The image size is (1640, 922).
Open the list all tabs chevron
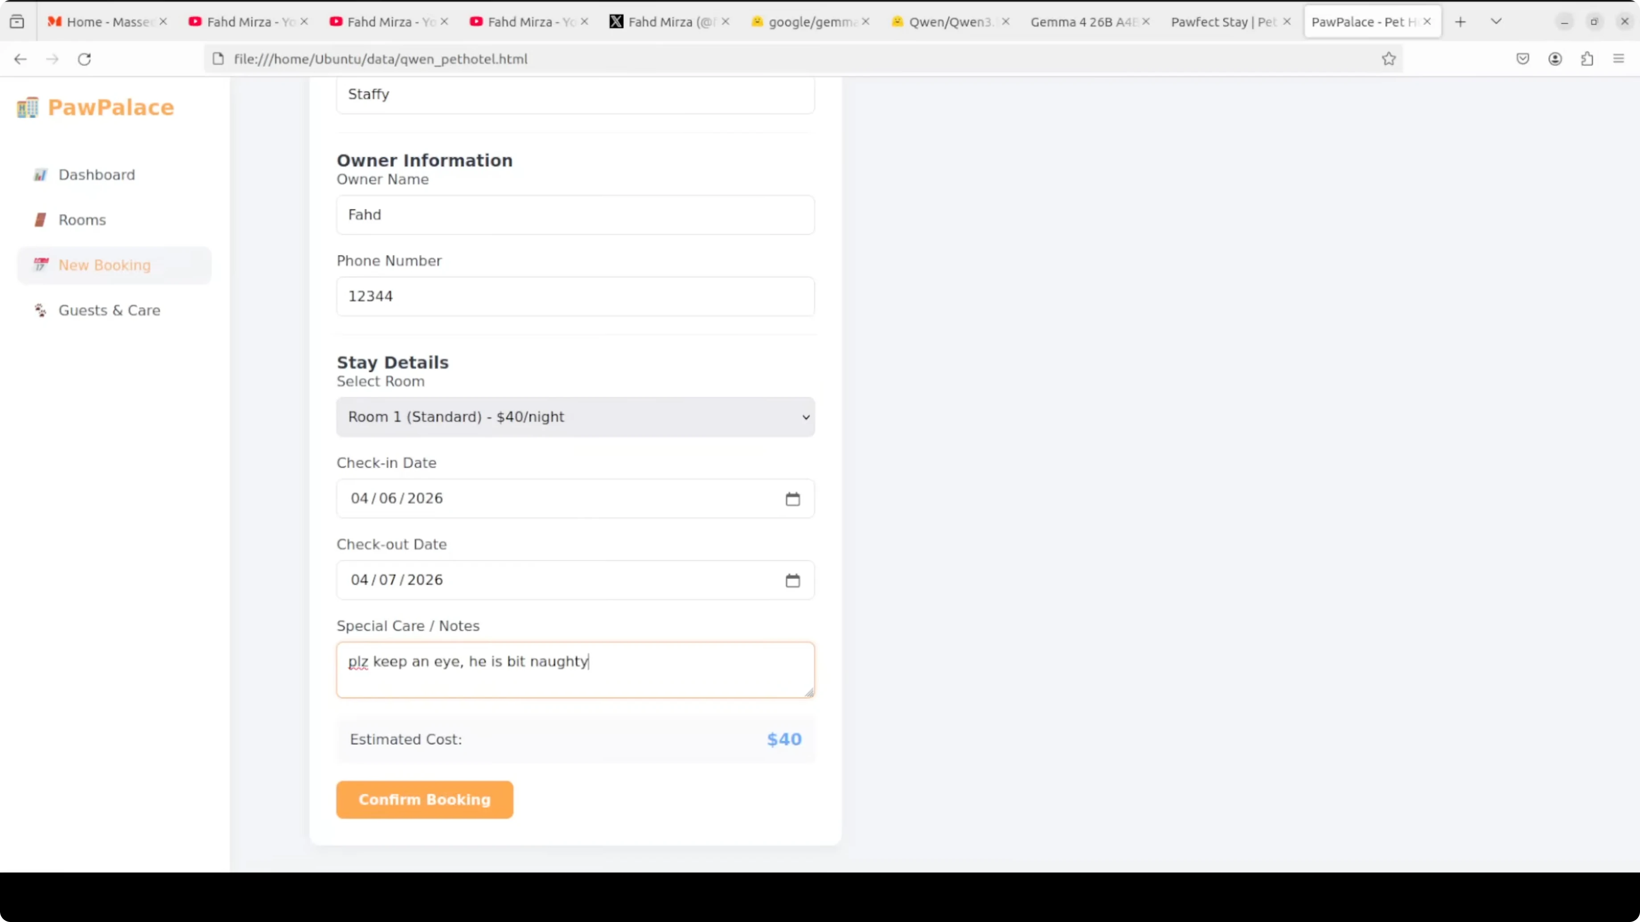point(1496,22)
